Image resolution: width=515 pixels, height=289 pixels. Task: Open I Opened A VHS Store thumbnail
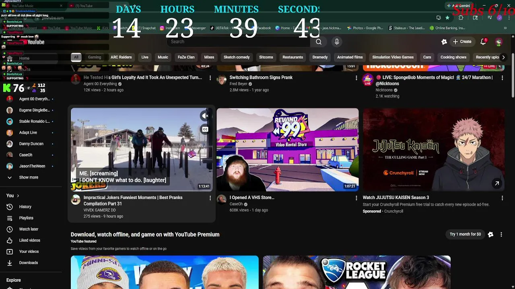pos(288,149)
